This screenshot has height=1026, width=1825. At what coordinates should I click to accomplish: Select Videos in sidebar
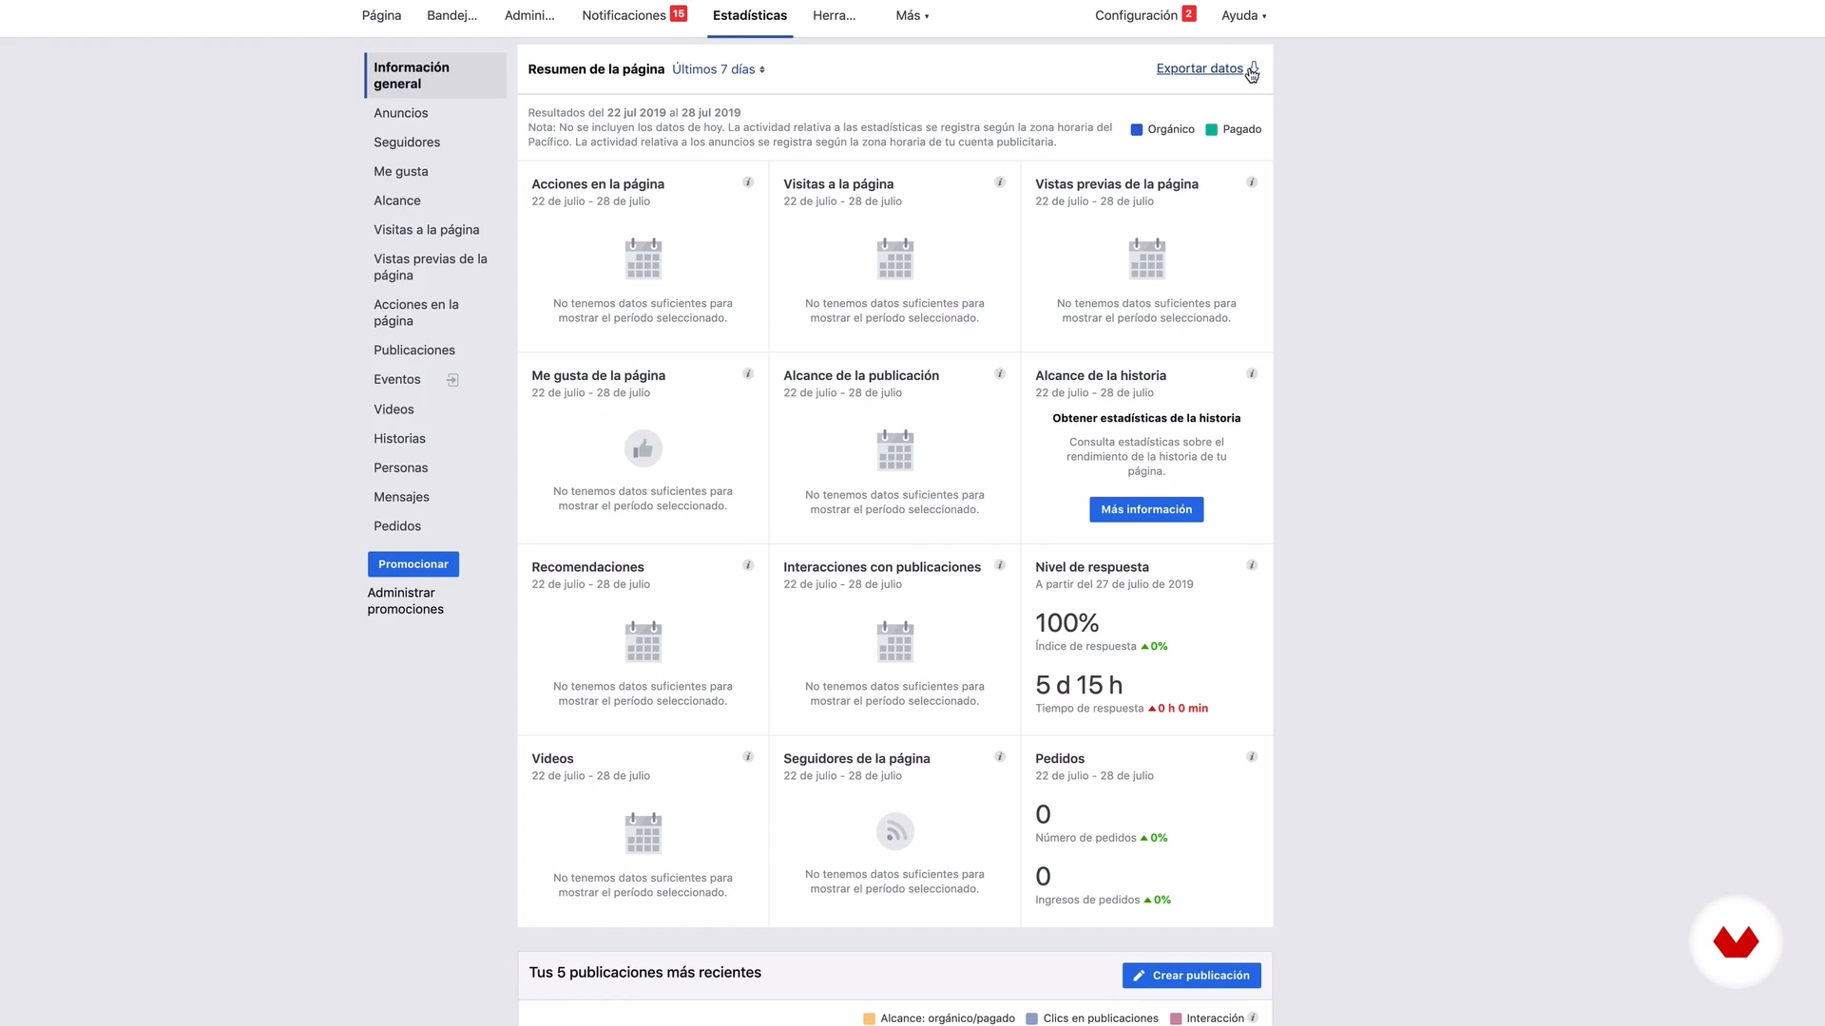pos(394,409)
